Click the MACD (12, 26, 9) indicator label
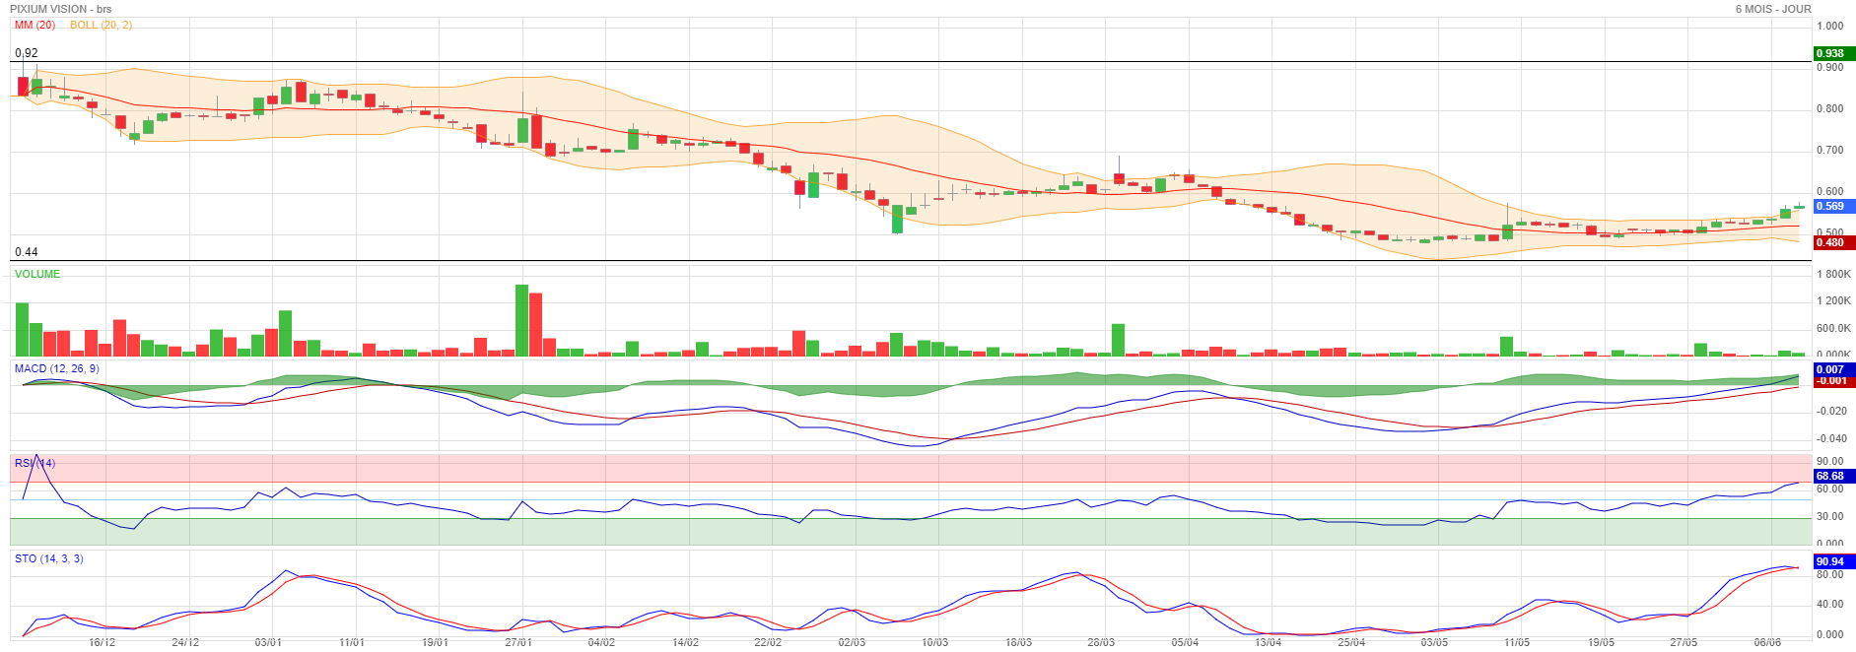This screenshot has width=1856, height=652. coord(57,368)
